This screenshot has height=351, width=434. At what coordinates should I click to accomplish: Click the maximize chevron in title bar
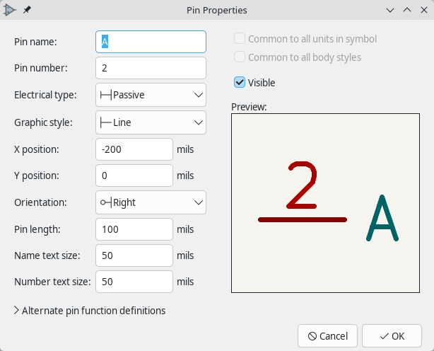[407, 11]
